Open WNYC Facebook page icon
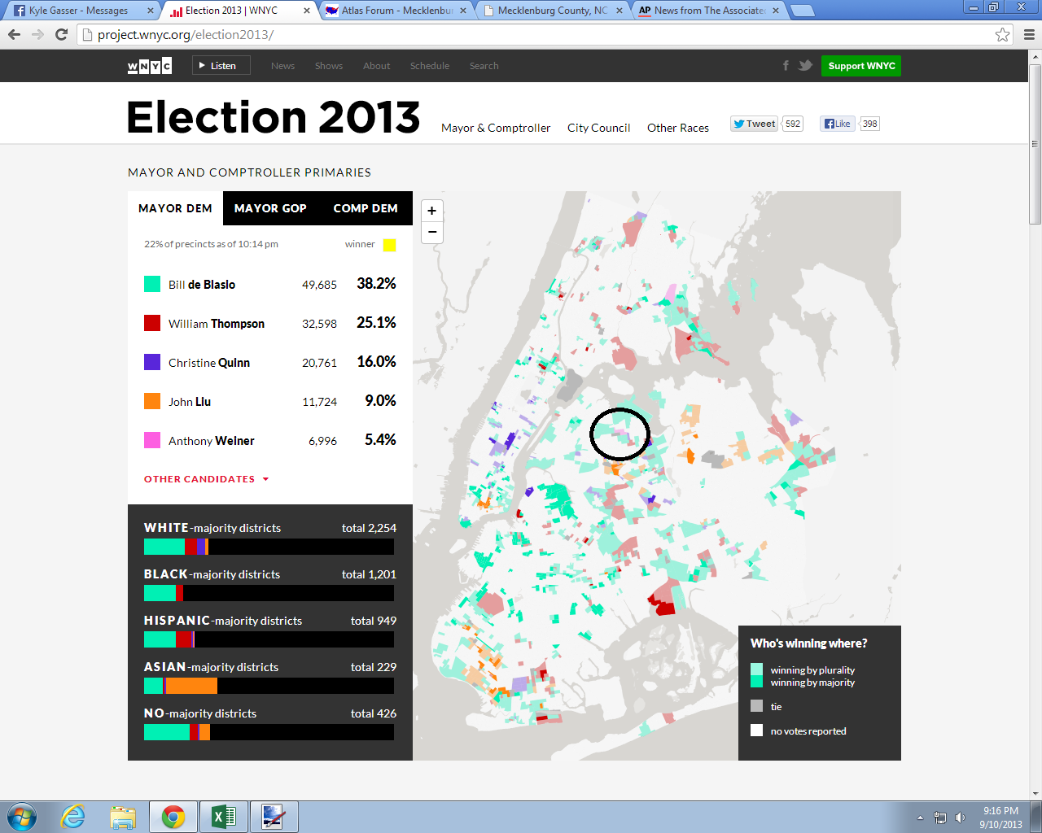 [786, 66]
